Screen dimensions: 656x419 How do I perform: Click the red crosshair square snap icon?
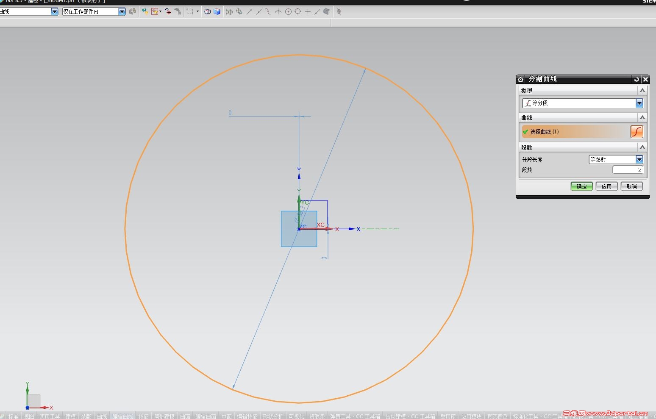(154, 12)
